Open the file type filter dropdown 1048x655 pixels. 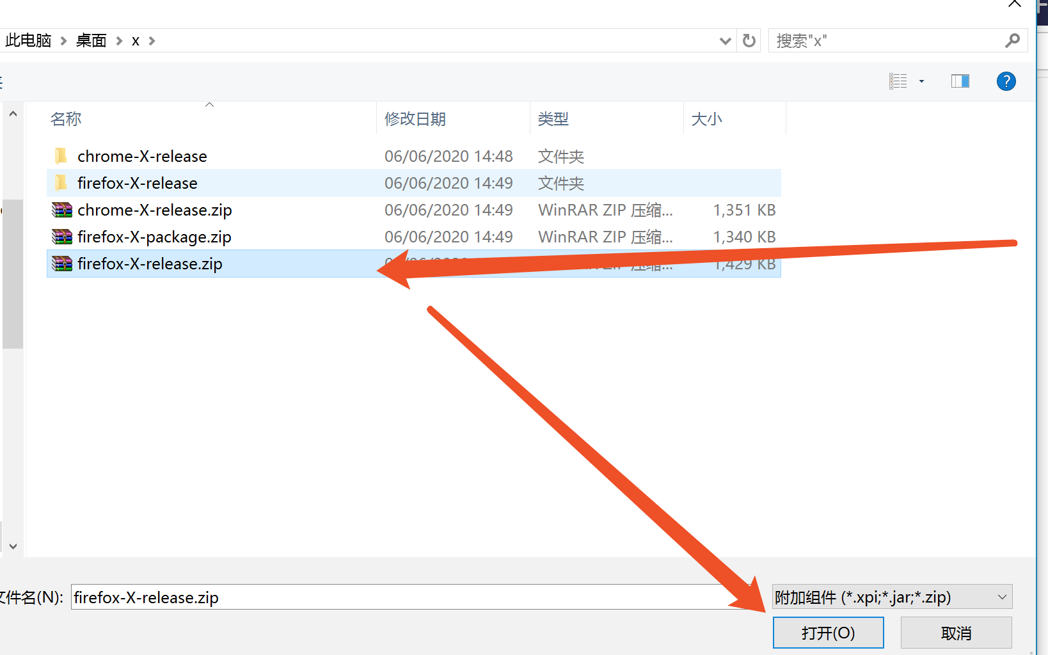[1002, 597]
